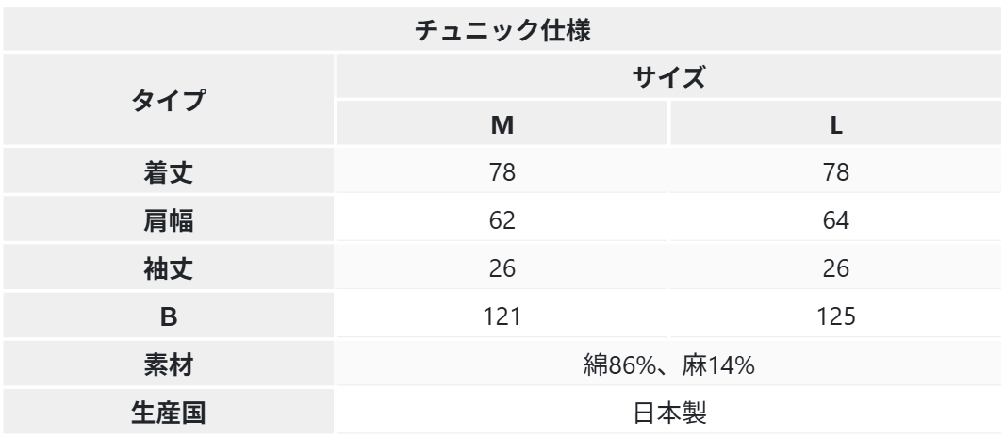Select the 綿86%、麻14% material cell
1004x437 pixels.
tap(668, 364)
